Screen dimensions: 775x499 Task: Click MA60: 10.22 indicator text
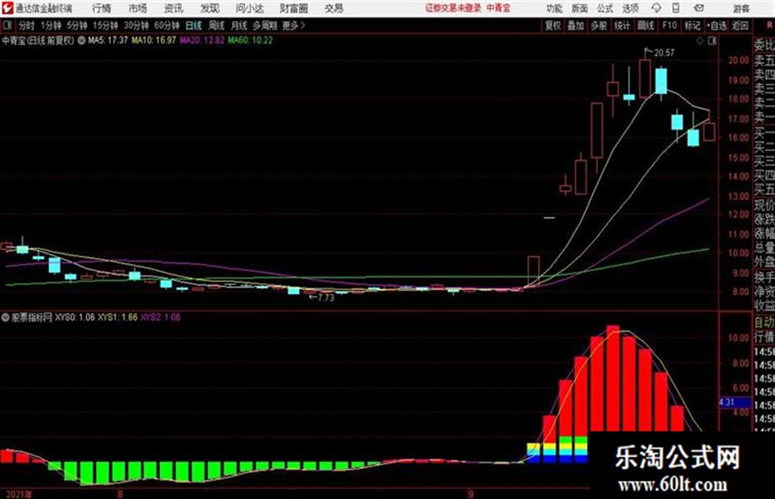pos(250,40)
